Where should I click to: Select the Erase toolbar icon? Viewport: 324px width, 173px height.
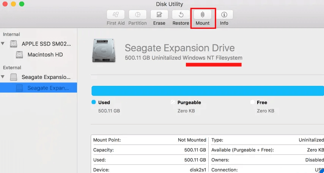tap(159, 15)
